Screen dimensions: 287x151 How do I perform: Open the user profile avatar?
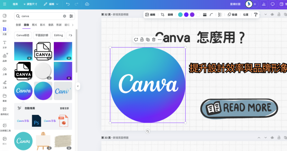coord(249,4)
